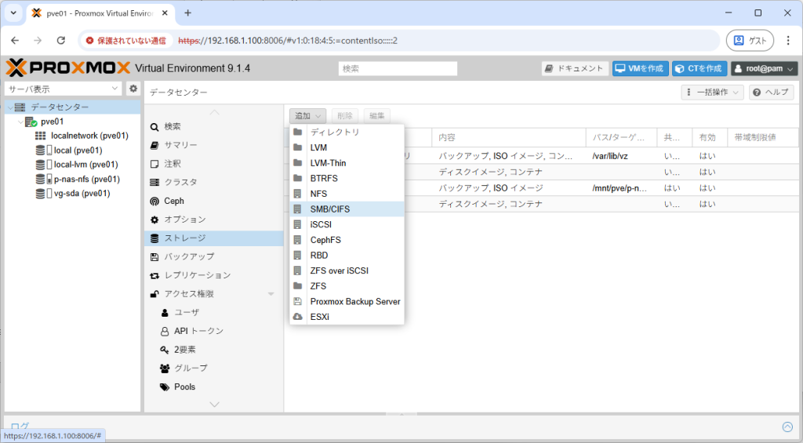Click the Ceph icon in side menu

point(154,202)
